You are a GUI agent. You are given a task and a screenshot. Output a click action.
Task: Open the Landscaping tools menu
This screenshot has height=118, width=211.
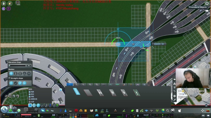[x=124, y=111]
